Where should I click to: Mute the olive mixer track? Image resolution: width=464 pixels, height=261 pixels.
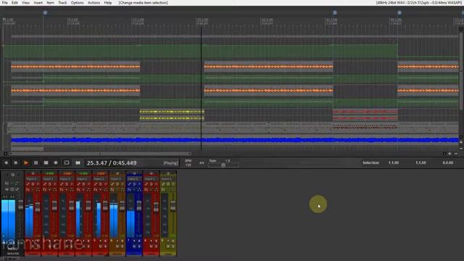pos(167,246)
